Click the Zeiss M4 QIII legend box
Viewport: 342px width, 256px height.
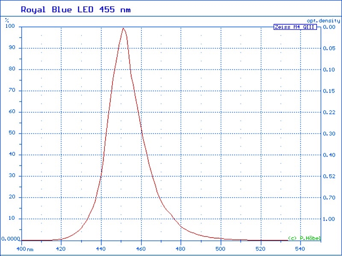pyautogui.click(x=295, y=27)
